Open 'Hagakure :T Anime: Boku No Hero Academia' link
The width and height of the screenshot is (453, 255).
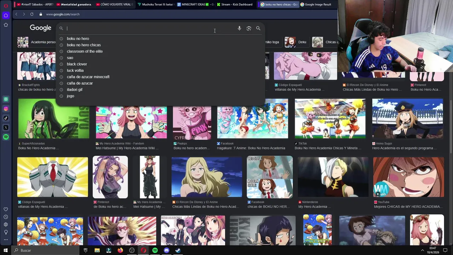(x=251, y=148)
